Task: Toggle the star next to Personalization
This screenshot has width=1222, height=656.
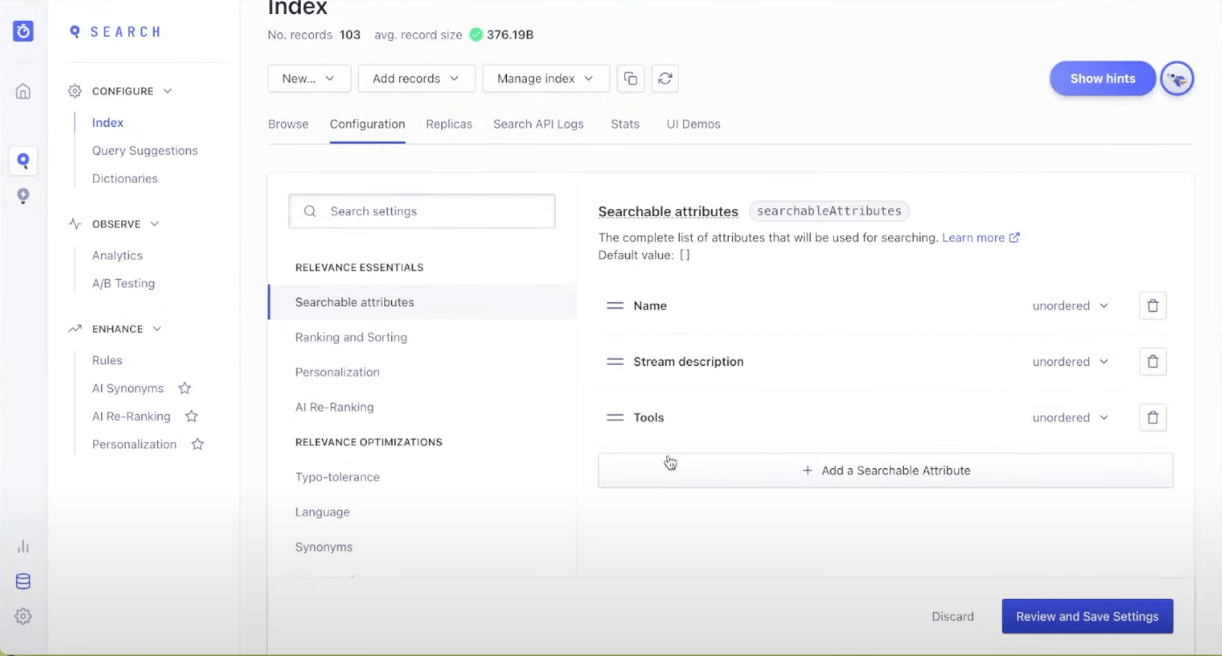Action: pyautogui.click(x=198, y=445)
